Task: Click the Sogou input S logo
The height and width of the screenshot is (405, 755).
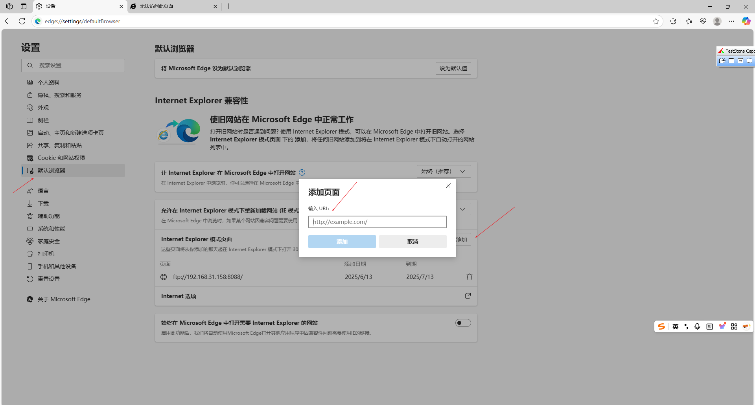Action: (661, 326)
